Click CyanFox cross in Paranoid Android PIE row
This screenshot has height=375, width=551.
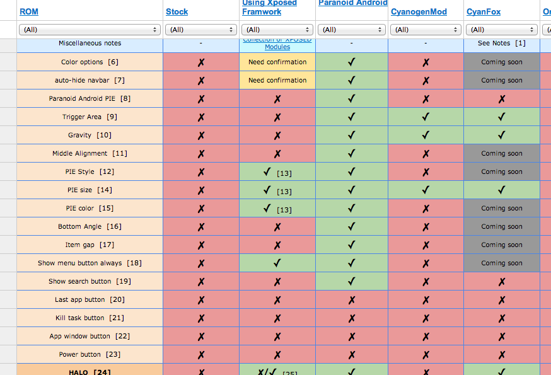click(502, 99)
